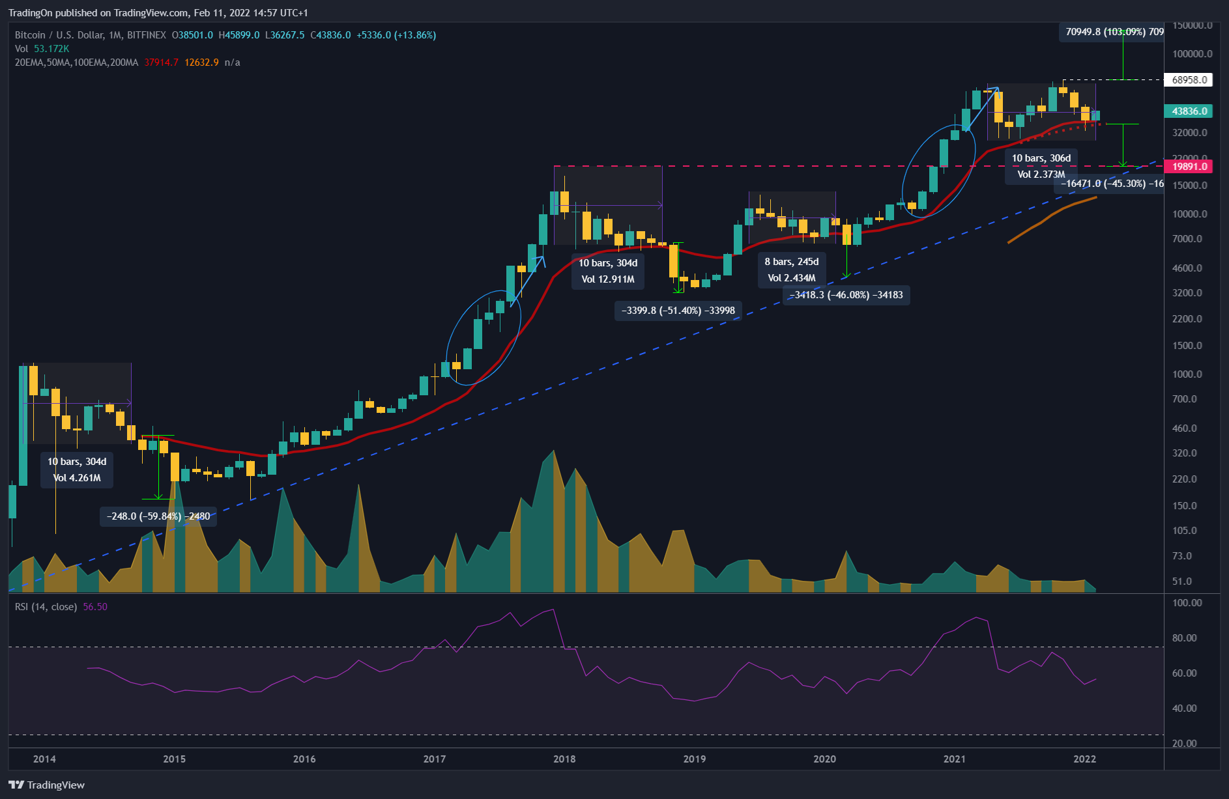
Task: Click the +5336.0 (+13.86%) change value
Action: click(x=396, y=35)
